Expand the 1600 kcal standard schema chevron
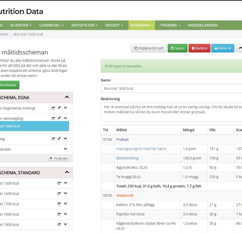242x233 pixels. tap(66, 194)
